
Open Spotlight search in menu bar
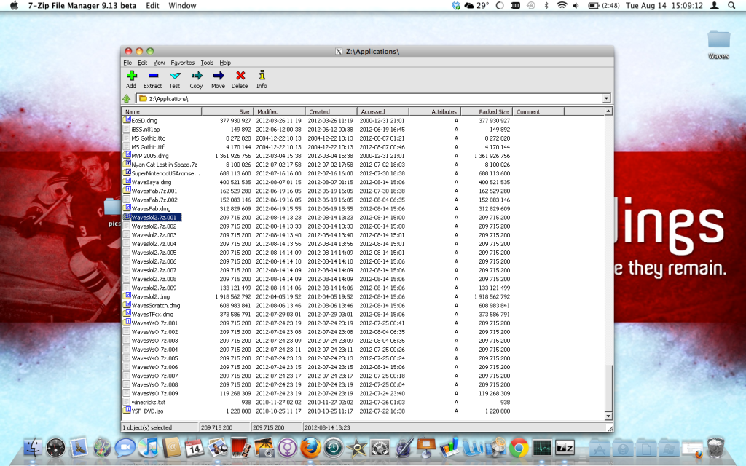[731, 6]
